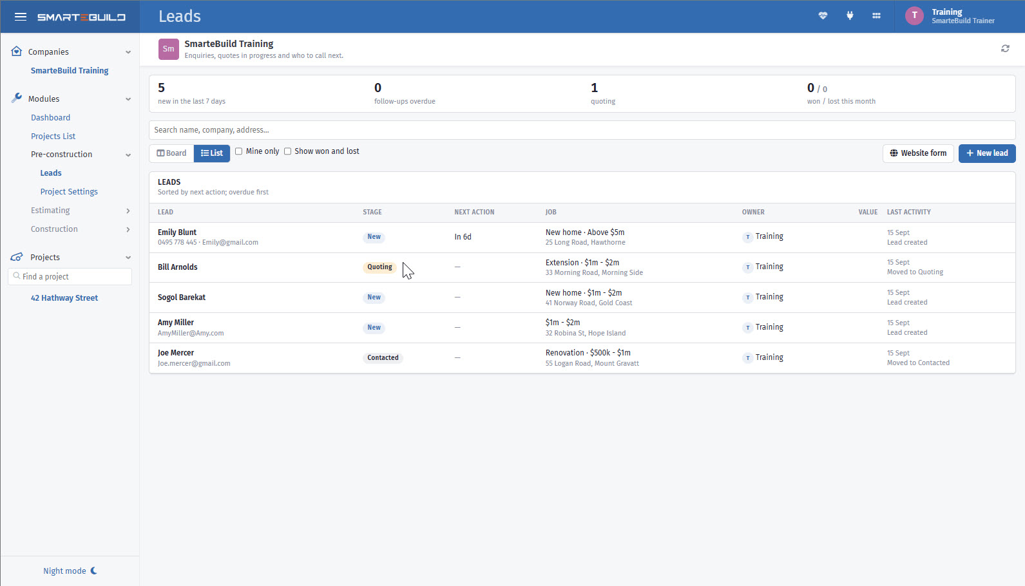Click owner avatar in Emily Blunt row
The image size is (1025, 586).
(x=747, y=237)
